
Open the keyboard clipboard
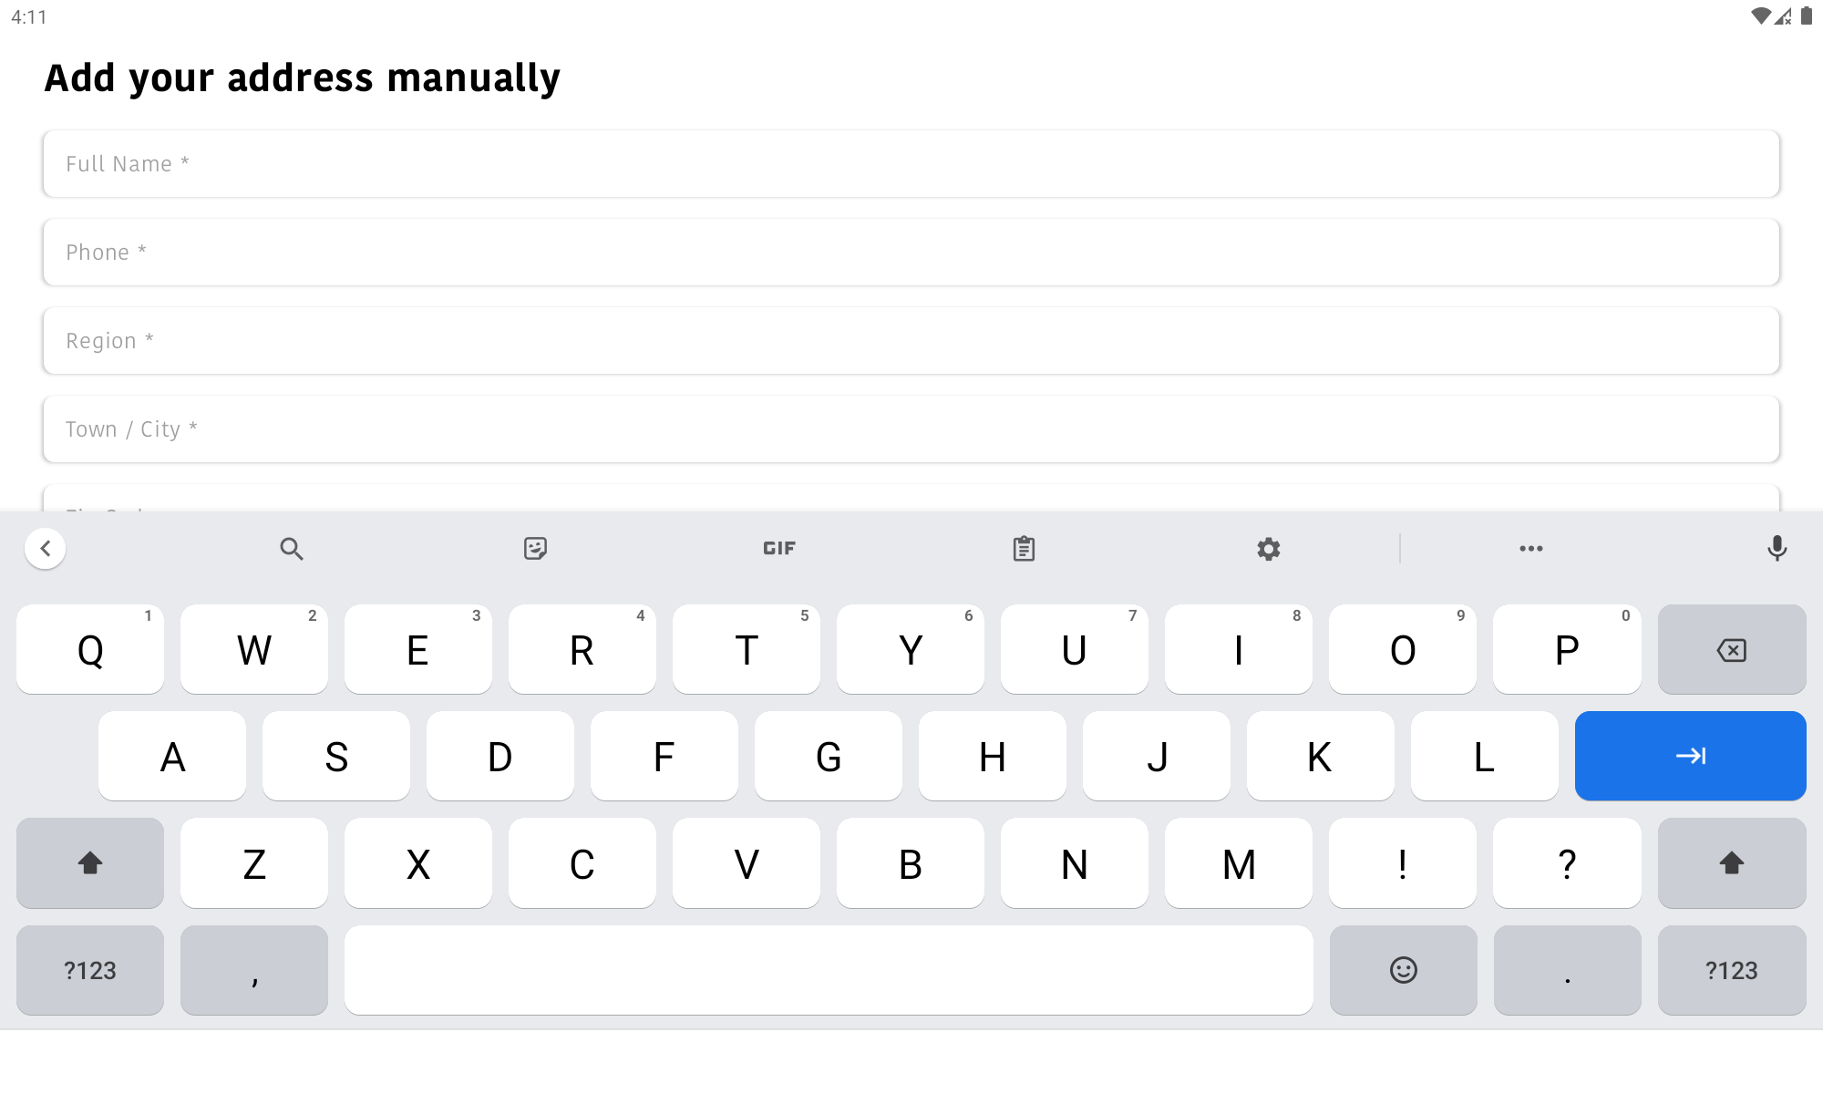coord(1025,548)
